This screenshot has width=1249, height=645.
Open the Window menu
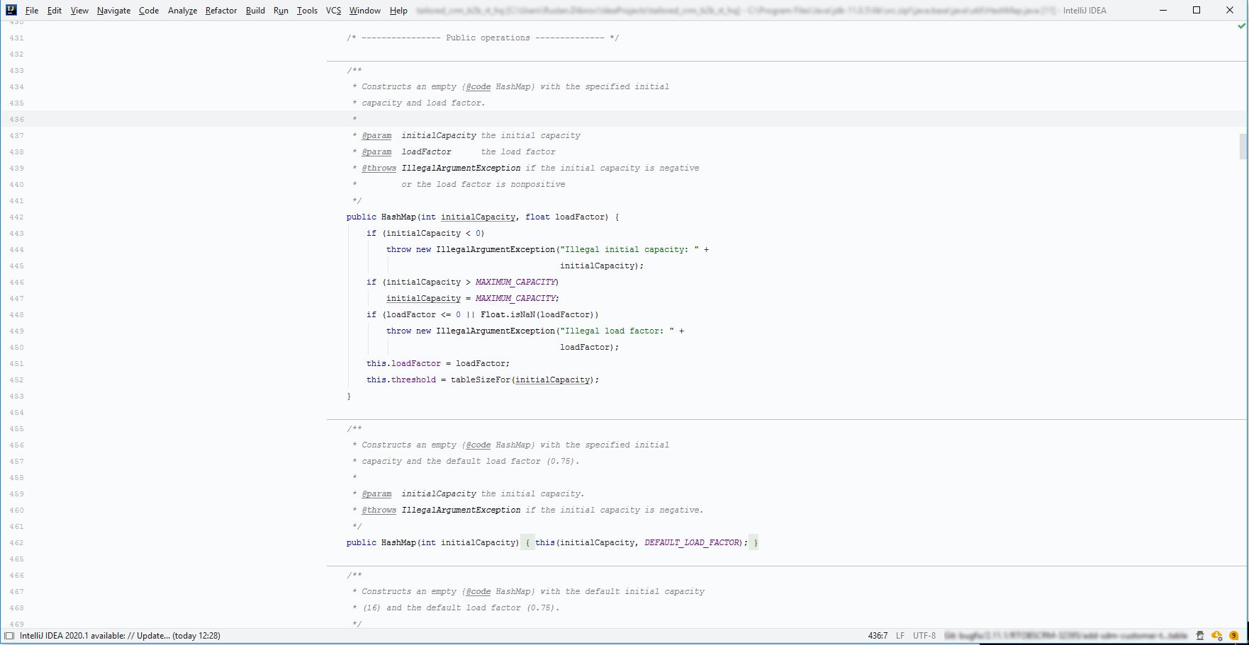point(364,11)
